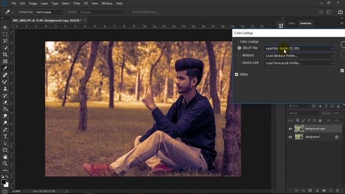
Task: Hide the Background copy layer
Action: pyautogui.click(x=290, y=129)
